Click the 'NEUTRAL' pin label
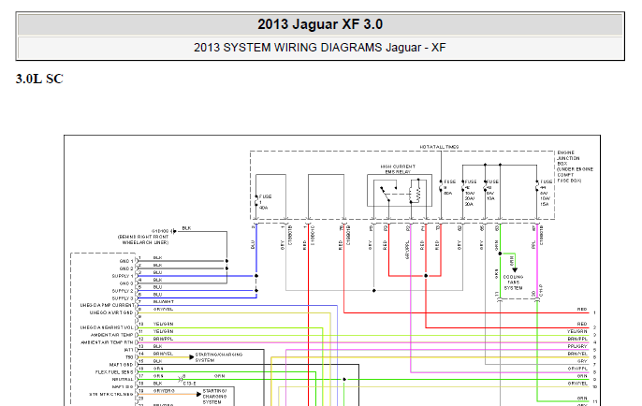642x406 pixels. pyautogui.click(x=123, y=380)
